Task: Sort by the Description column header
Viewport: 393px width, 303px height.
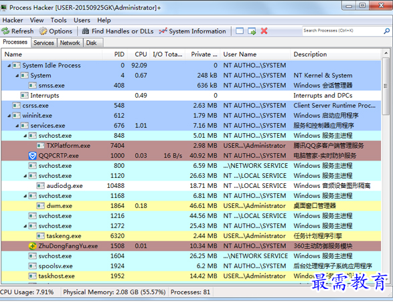Action: tap(336, 54)
